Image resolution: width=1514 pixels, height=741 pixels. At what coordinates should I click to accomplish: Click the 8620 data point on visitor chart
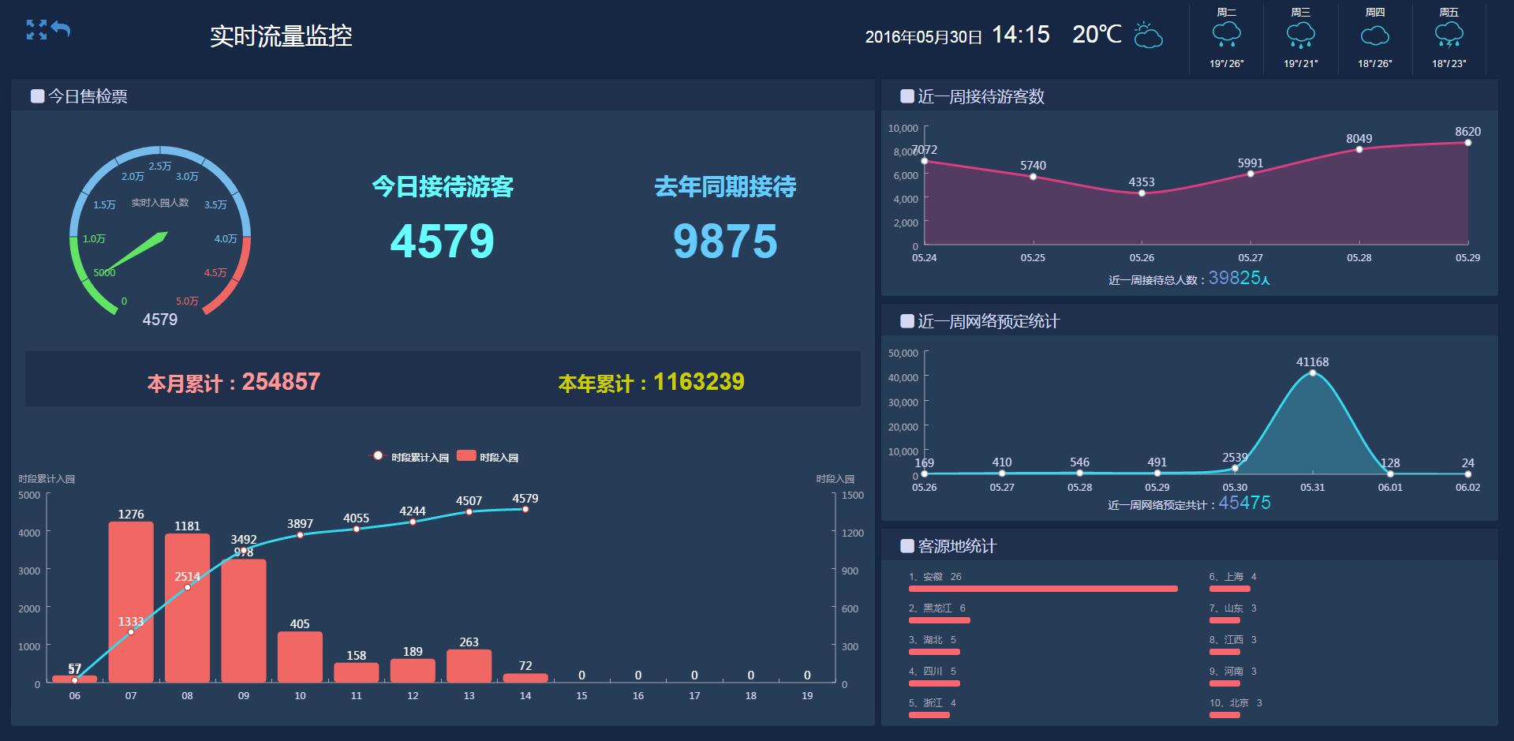1467,143
